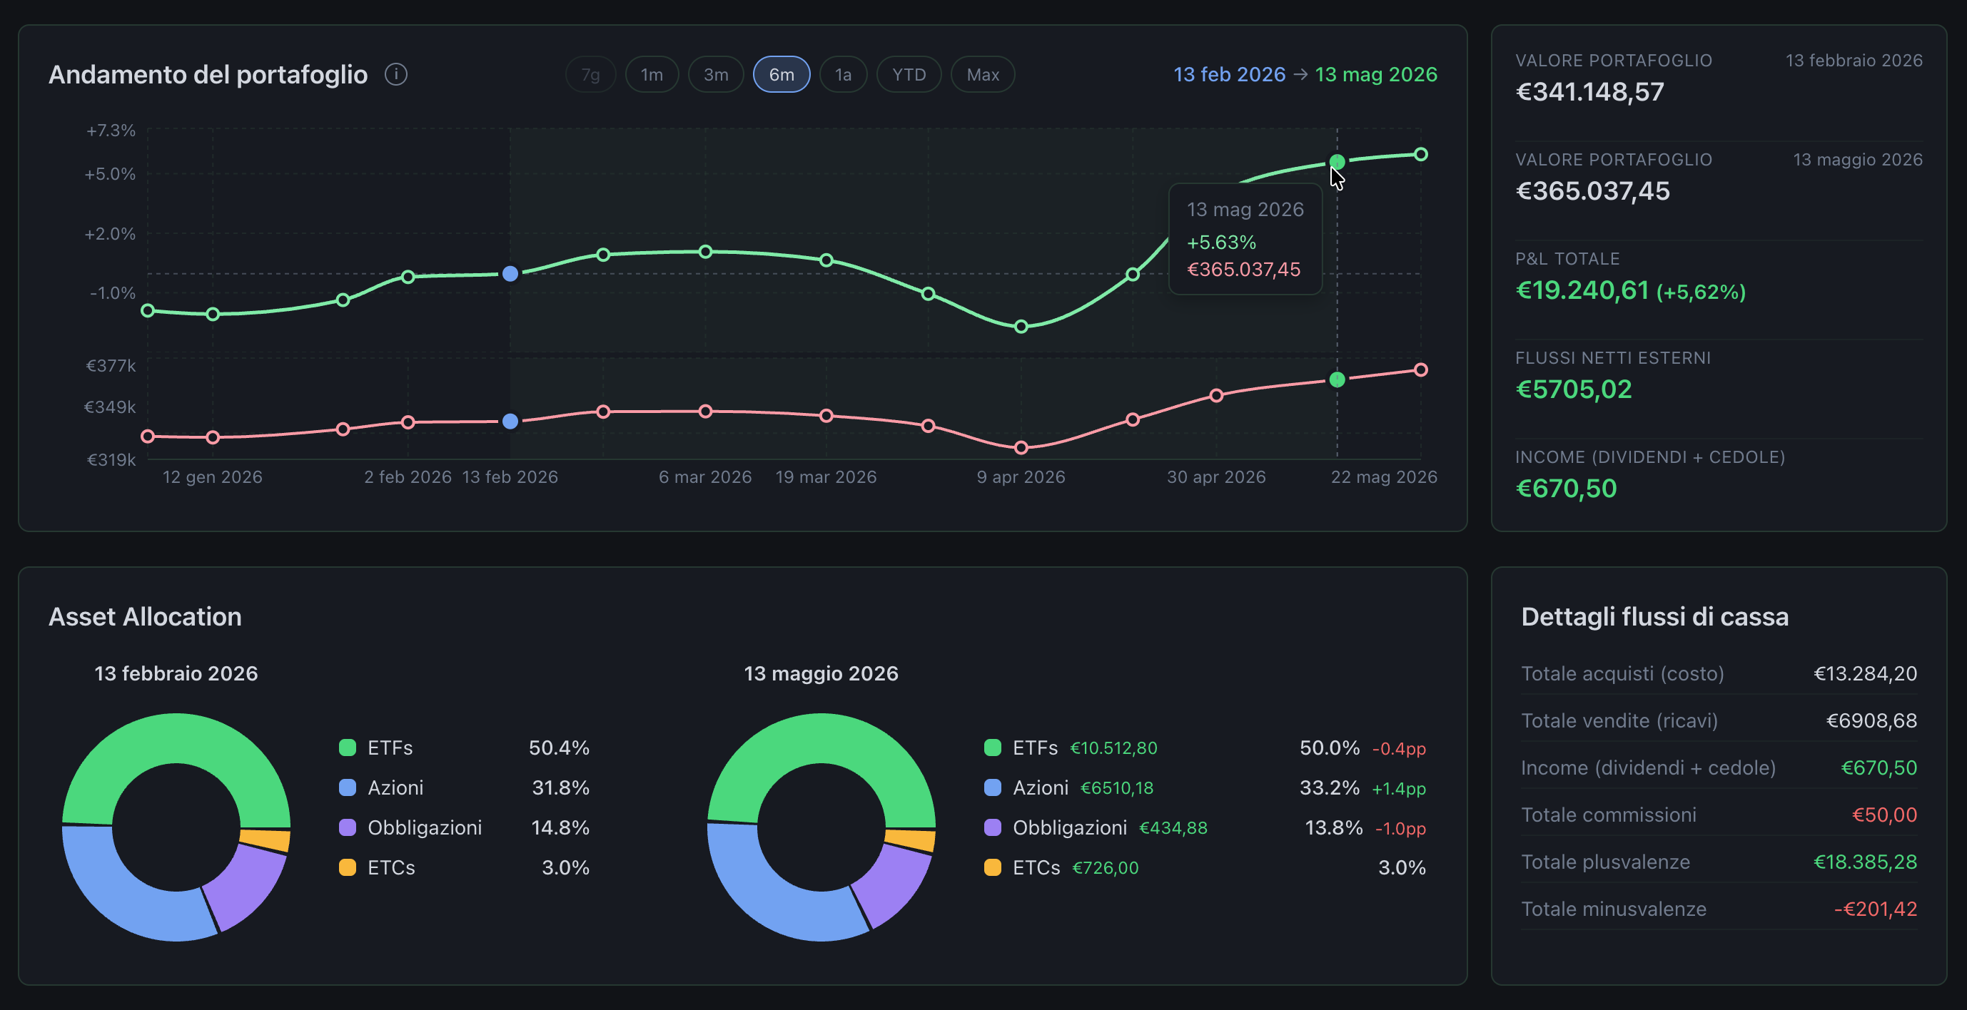
Task: Select the 6m time range
Action: click(781, 75)
